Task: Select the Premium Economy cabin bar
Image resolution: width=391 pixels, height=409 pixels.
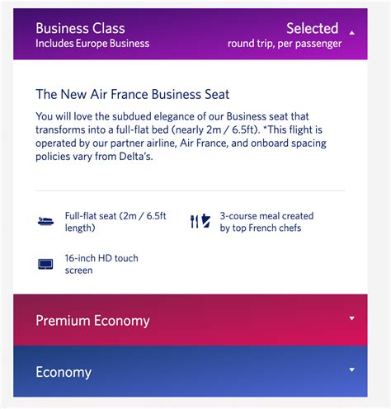Action: click(x=191, y=320)
